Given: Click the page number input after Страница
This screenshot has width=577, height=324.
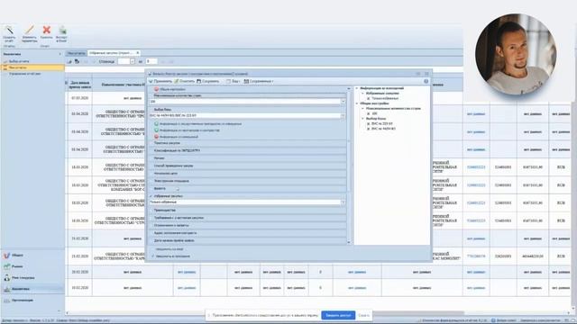Looking at the screenshot, I should point(124,62).
